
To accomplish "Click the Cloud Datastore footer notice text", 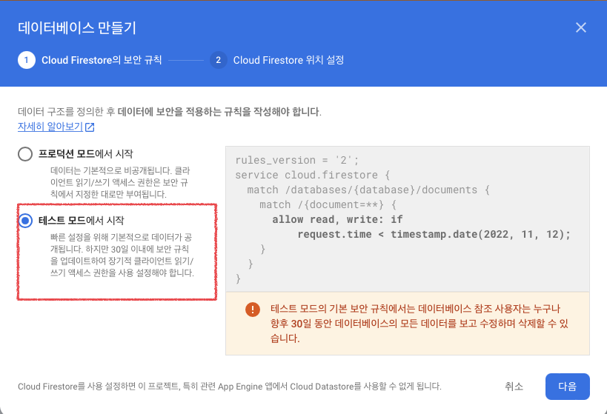I will pyautogui.click(x=230, y=386).
